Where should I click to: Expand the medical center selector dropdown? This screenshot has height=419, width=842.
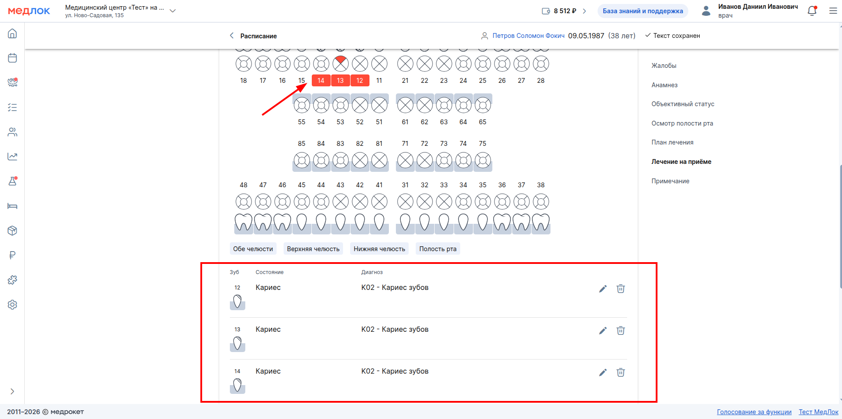(173, 11)
